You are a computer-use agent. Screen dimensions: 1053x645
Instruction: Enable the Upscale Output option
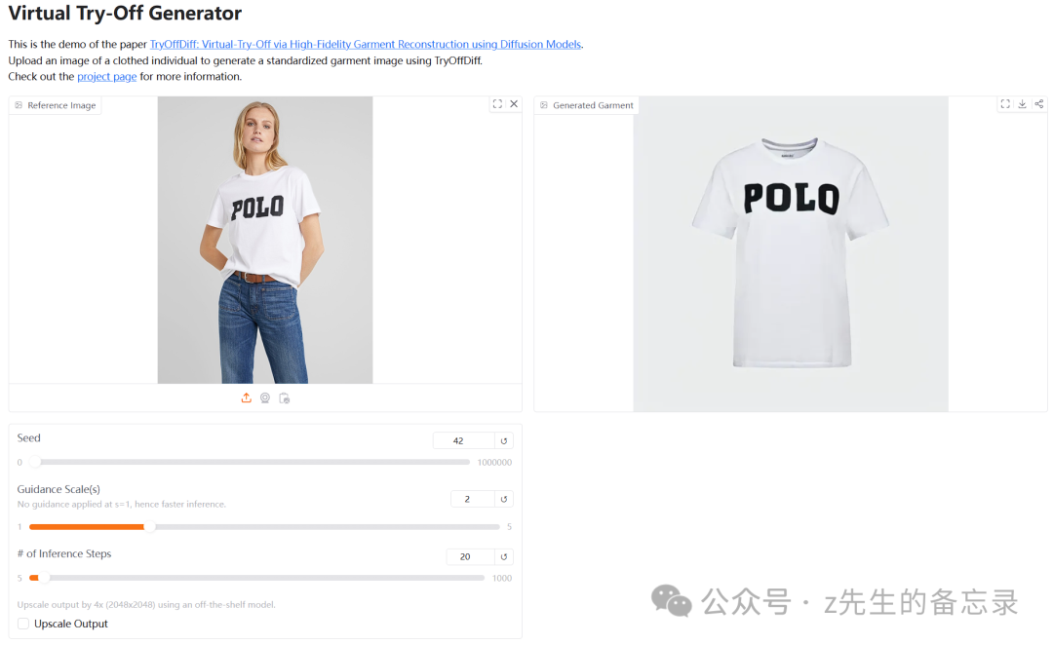(x=22, y=624)
